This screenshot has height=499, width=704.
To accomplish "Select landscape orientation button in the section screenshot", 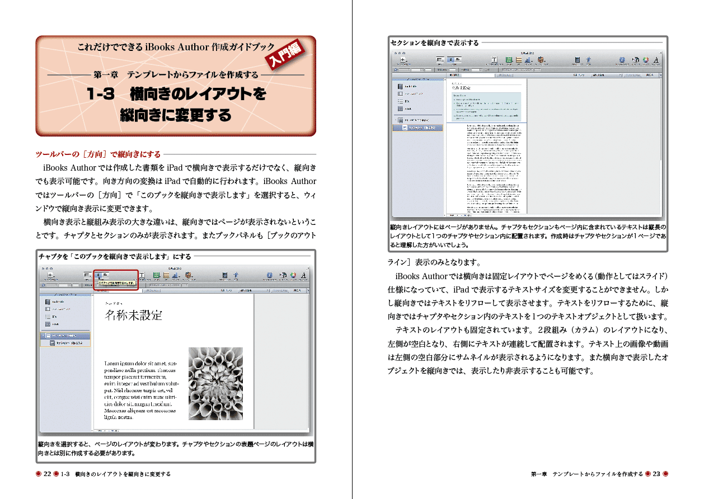I will tap(458, 59).
